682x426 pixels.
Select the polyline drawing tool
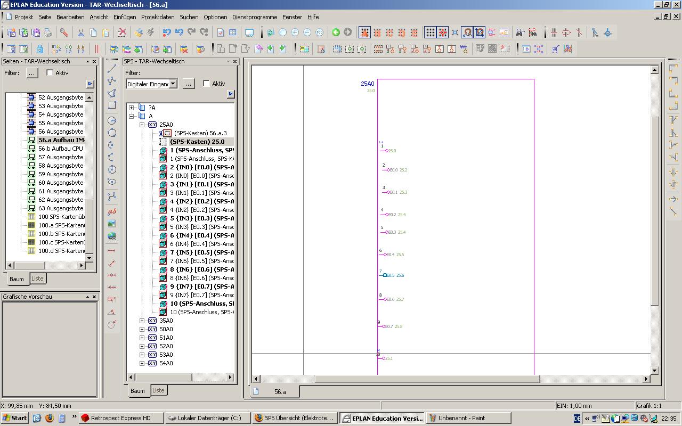pyautogui.click(x=112, y=81)
